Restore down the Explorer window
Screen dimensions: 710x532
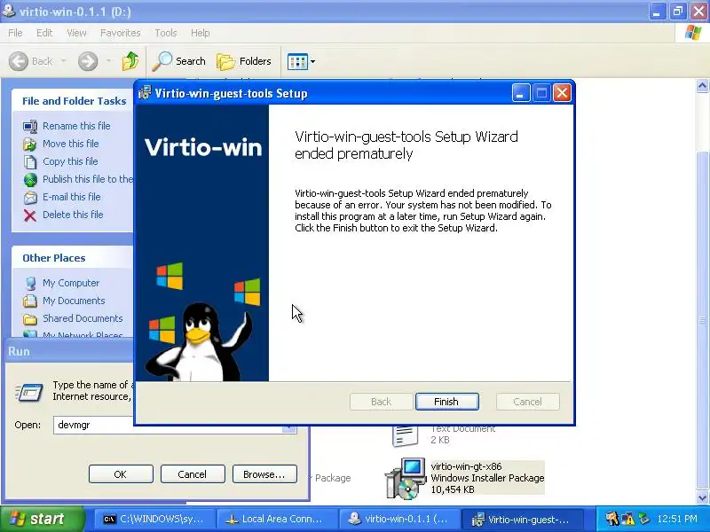click(678, 11)
